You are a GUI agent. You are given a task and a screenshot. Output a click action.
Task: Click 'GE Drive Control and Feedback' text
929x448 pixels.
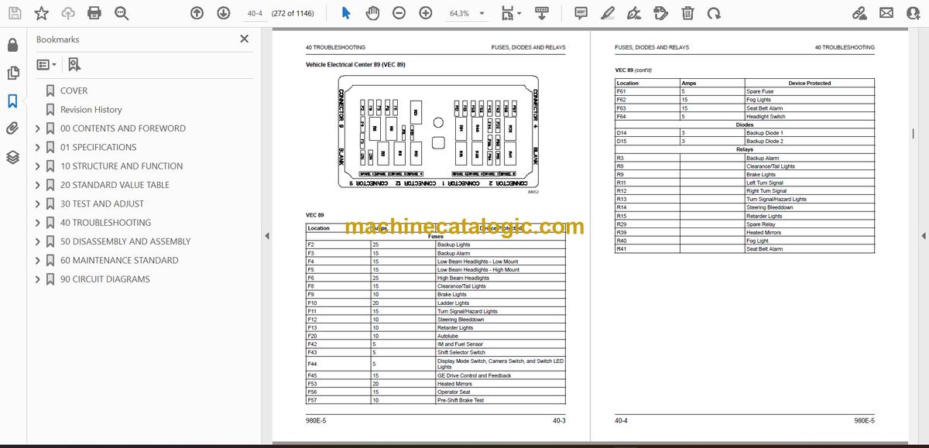(474, 375)
